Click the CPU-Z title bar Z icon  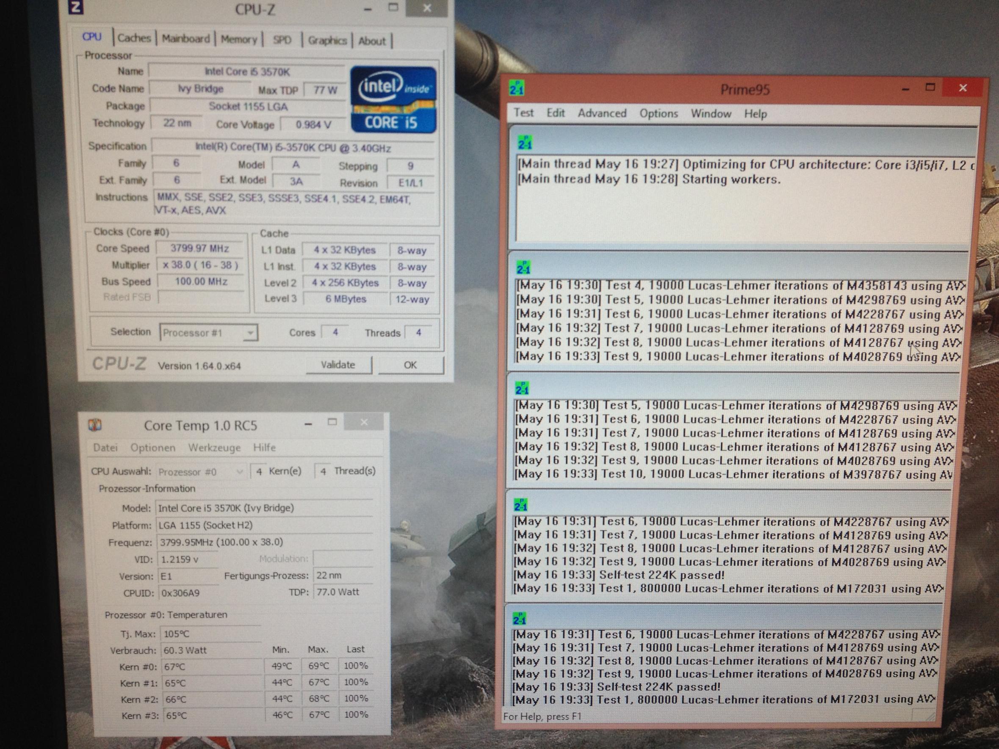[75, 8]
